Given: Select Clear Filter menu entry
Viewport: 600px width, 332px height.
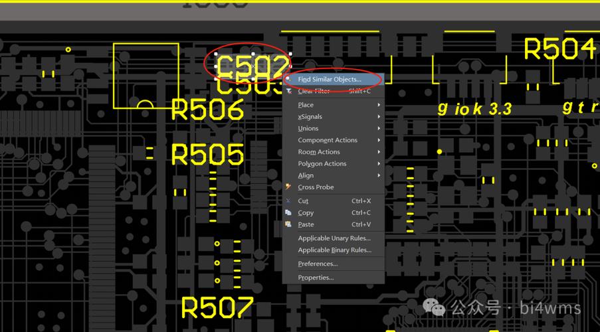Looking at the screenshot, I should [334, 92].
